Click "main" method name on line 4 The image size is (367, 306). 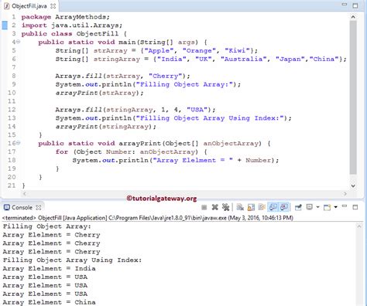pos(127,42)
